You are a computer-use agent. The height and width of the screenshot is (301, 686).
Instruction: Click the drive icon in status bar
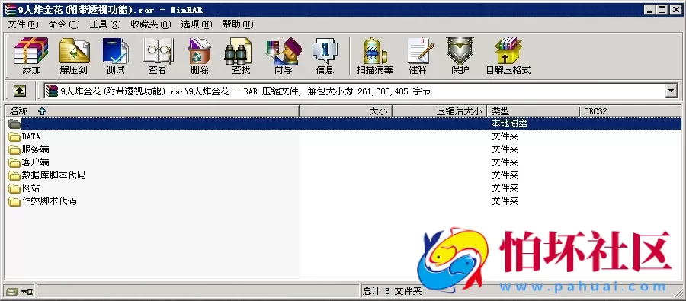click(12, 291)
